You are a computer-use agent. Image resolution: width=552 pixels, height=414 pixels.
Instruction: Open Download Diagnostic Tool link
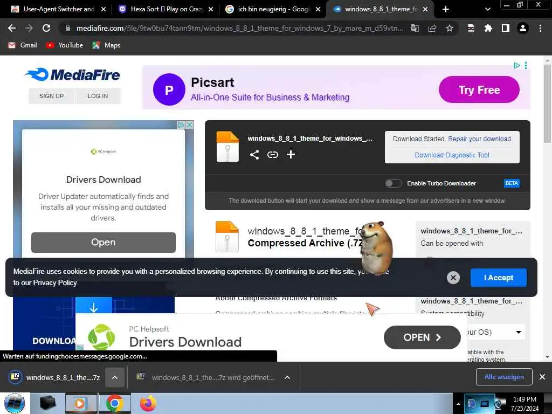point(452,155)
